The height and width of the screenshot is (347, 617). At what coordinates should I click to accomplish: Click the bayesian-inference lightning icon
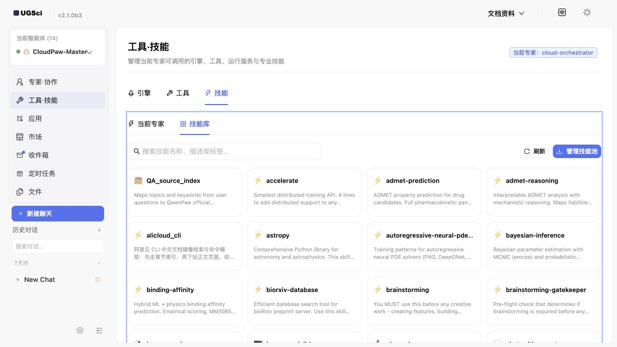pyautogui.click(x=497, y=235)
